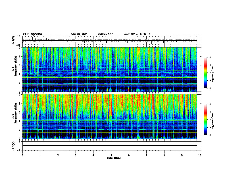This screenshot has width=225, height=174.
Task: Click the "-3" tick on ch.1 color bar
Action: 209,57
